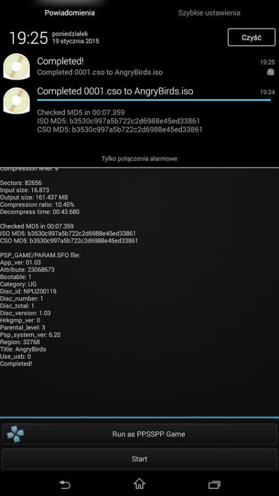279x496 pixels.
Task: Tap the date poniedziałek 19 stycznia 2015
Action: 76,37
